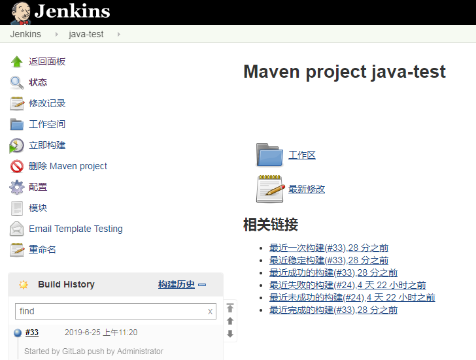Open Email Template Testing link
Viewport: 476px width, 360px height.
pos(76,229)
